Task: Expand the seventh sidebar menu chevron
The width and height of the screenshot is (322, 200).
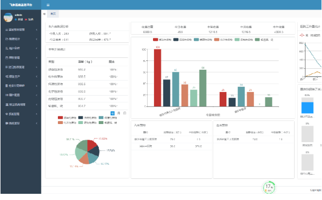Action: pyautogui.click(x=37, y=86)
